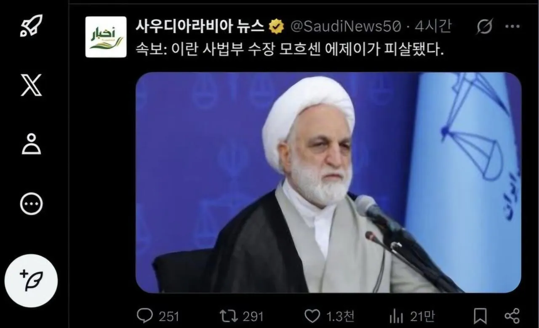Expand the circled three-dots More menu
Viewport: 539px width, 328px height.
31,204
